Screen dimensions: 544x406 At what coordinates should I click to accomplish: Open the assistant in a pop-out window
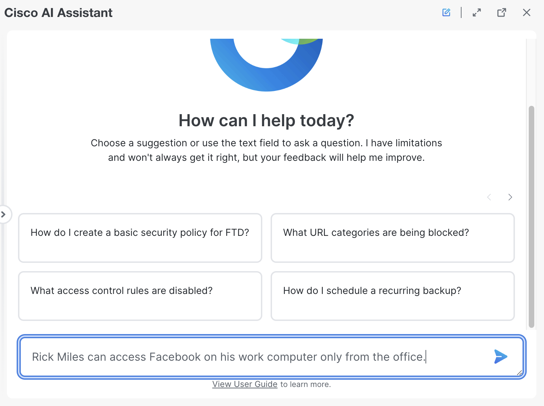[x=501, y=13]
